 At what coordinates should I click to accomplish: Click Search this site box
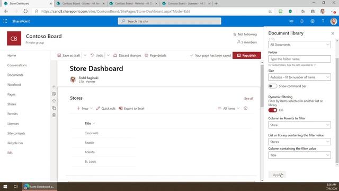click(x=169, y=21)
